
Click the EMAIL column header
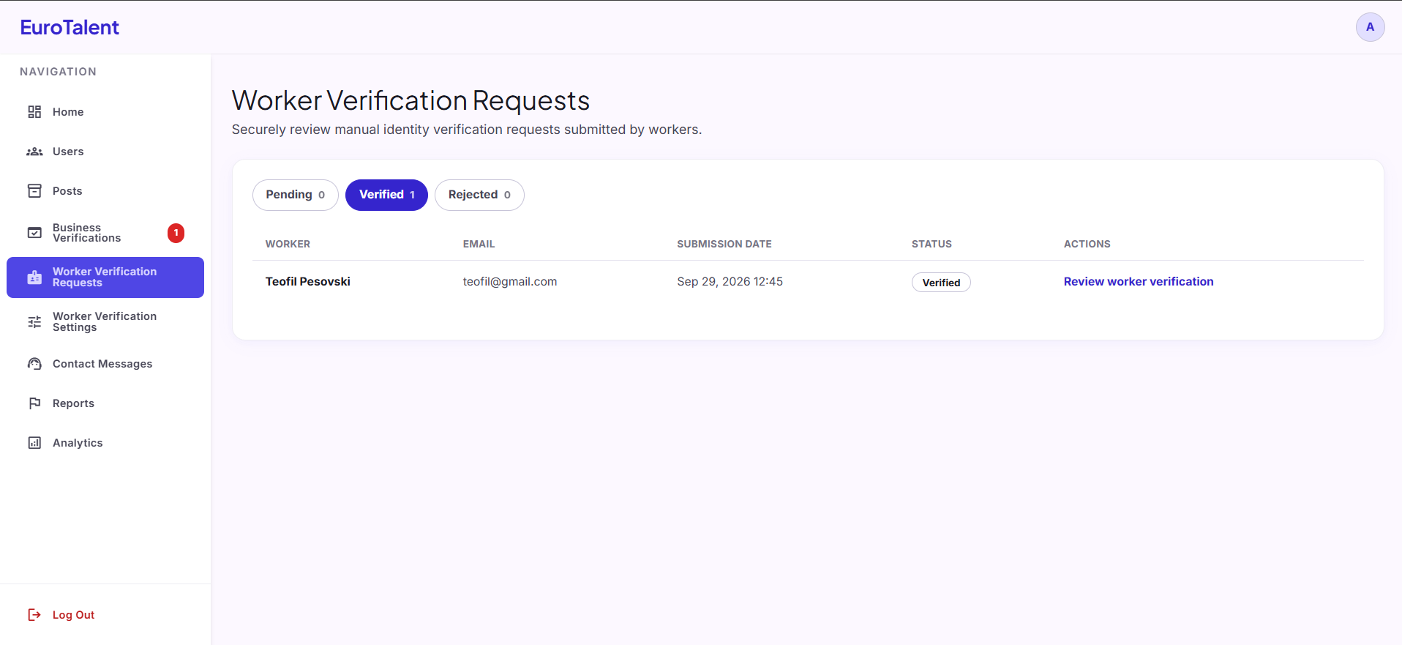[479, 244]
